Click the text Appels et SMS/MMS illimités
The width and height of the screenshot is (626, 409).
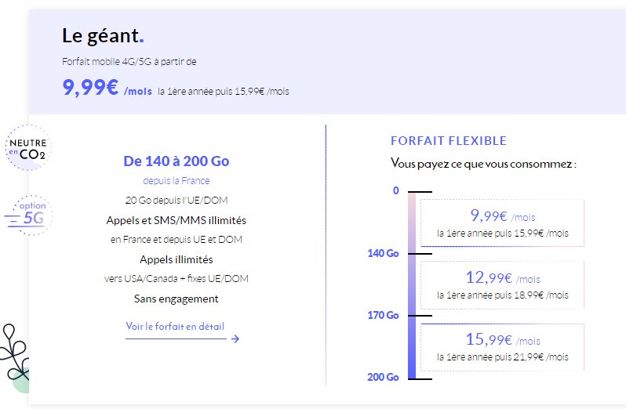[x=176, y=220]
